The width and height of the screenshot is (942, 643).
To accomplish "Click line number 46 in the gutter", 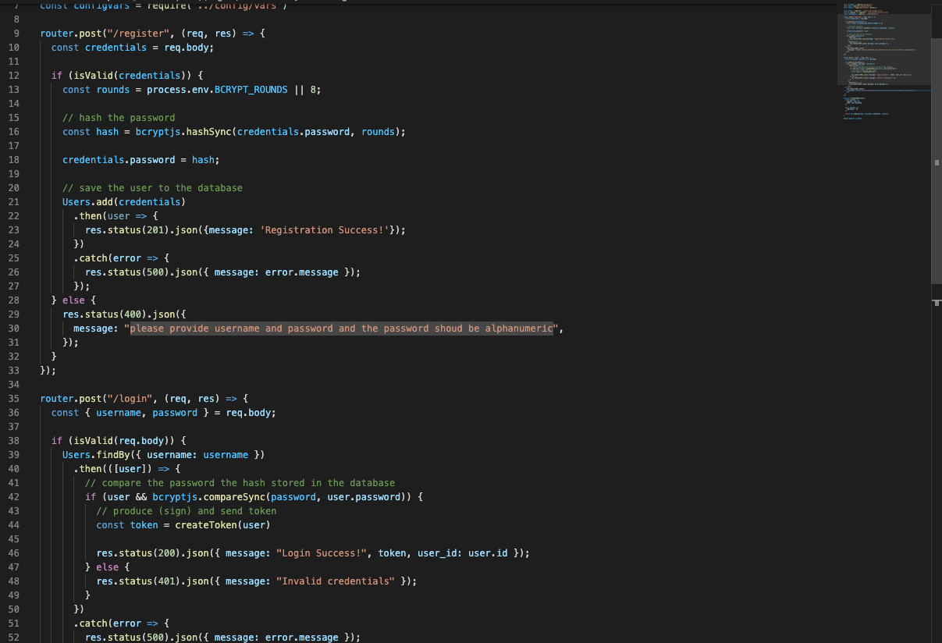I will point(13,553).
